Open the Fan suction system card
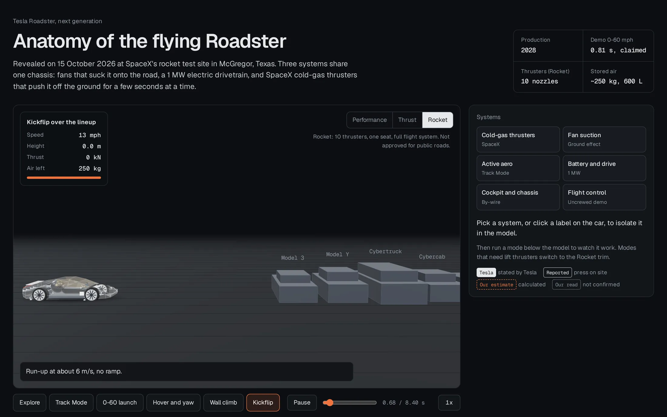This screenshot has width=667, height=417. (604, 140)
